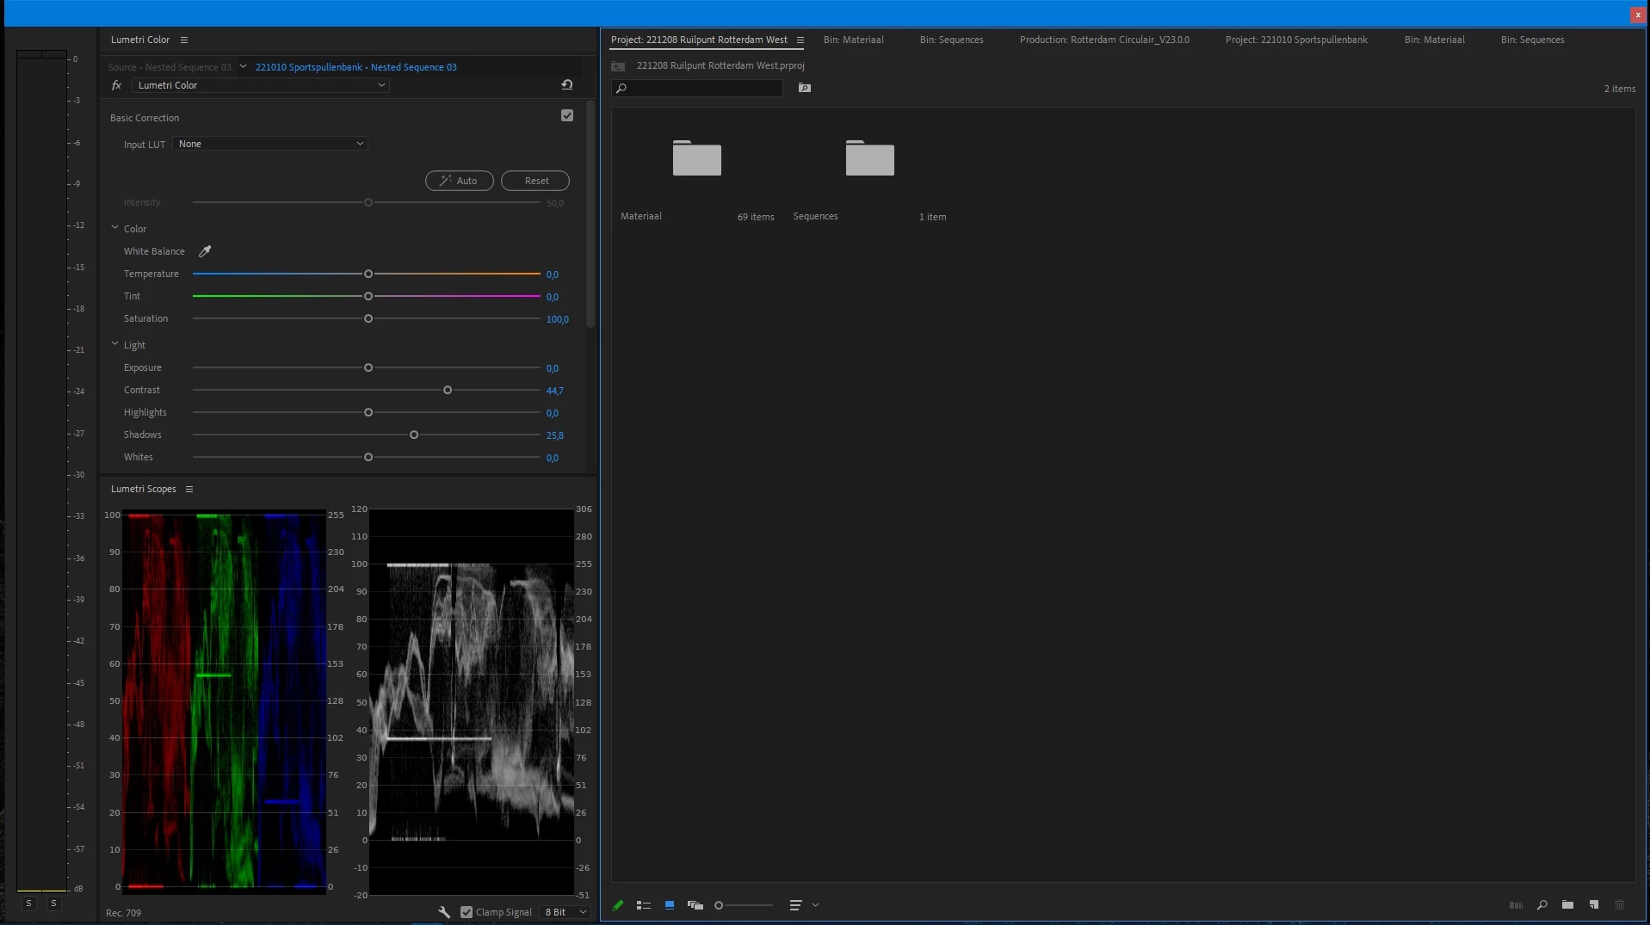Open Production: Rotterdam Circulair_V23.0.0 tab
Image resolution: width=1650 pixels, height=925 pixels.
[1104, 40]
